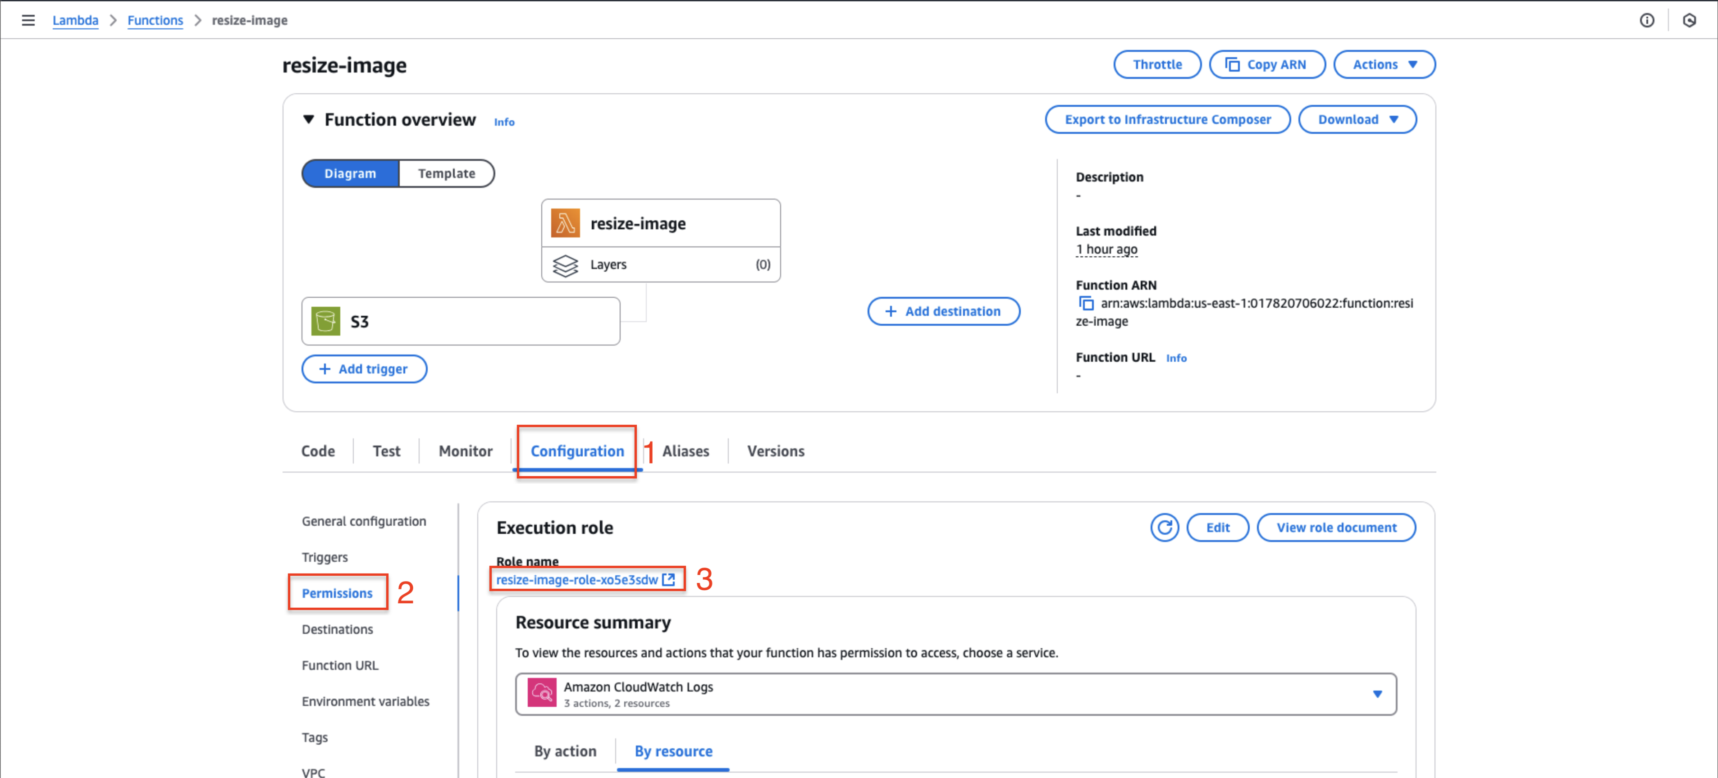Click the General configuration sidebar item
The height and width of the screenshot is (778, 1718).
coord(364,520)
